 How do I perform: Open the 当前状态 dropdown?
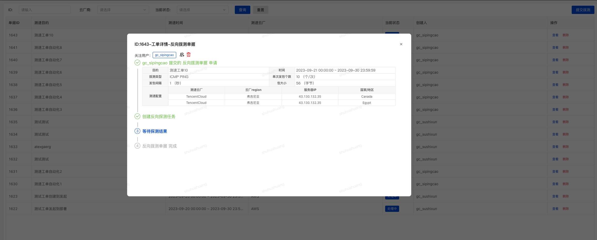[x=203, y=10]
